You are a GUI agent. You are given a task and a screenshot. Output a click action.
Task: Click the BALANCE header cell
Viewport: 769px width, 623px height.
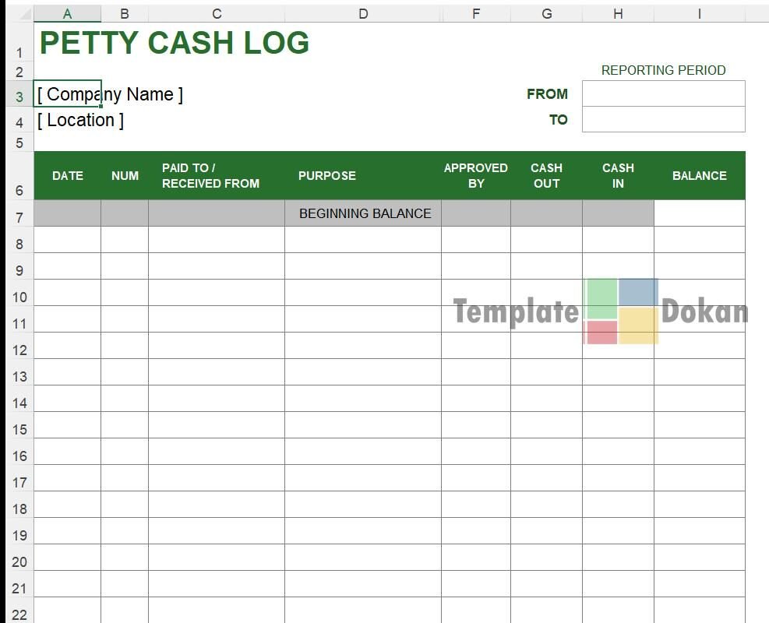coord(699,176)
